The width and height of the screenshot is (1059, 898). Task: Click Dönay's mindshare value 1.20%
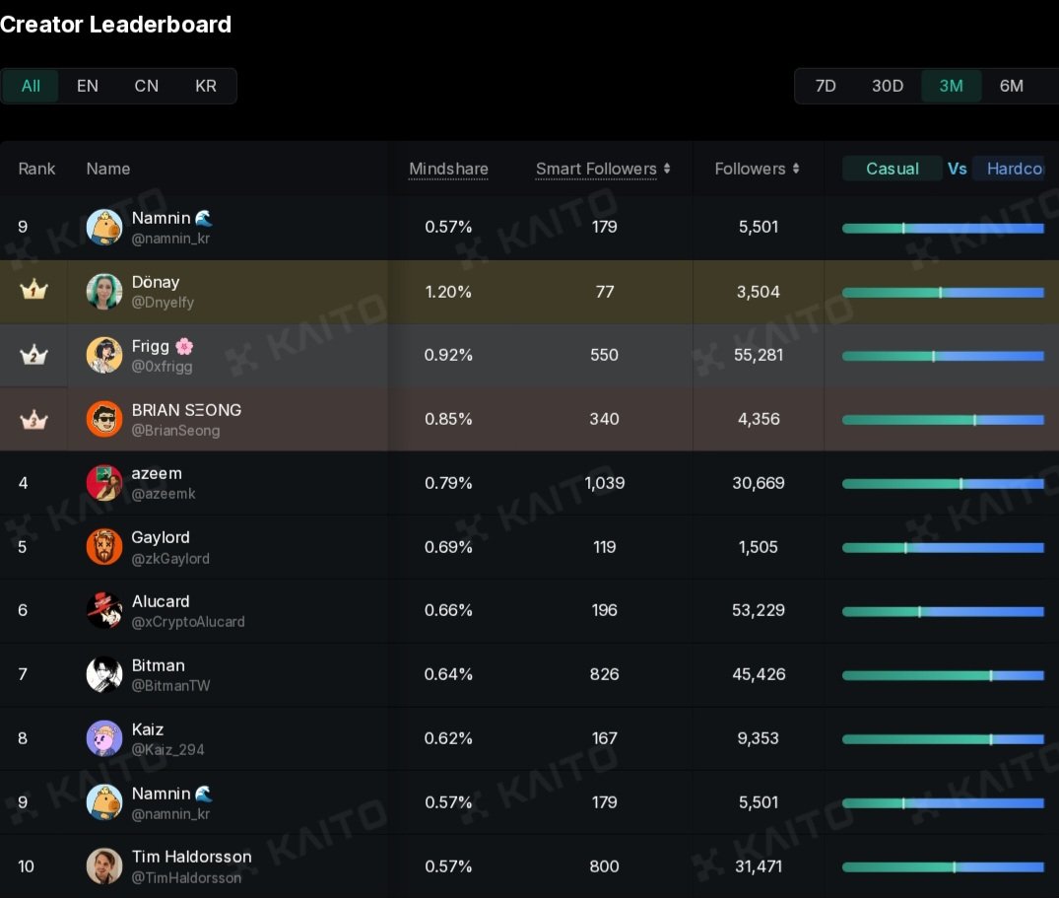pos(448,292)
